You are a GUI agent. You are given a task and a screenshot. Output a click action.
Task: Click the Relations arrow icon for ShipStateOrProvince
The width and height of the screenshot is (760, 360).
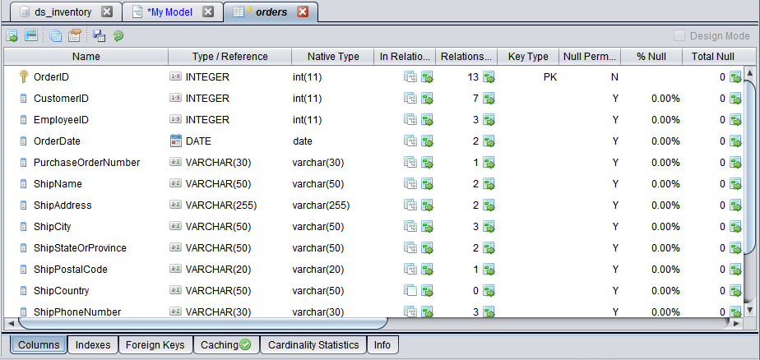click(489, 248)
